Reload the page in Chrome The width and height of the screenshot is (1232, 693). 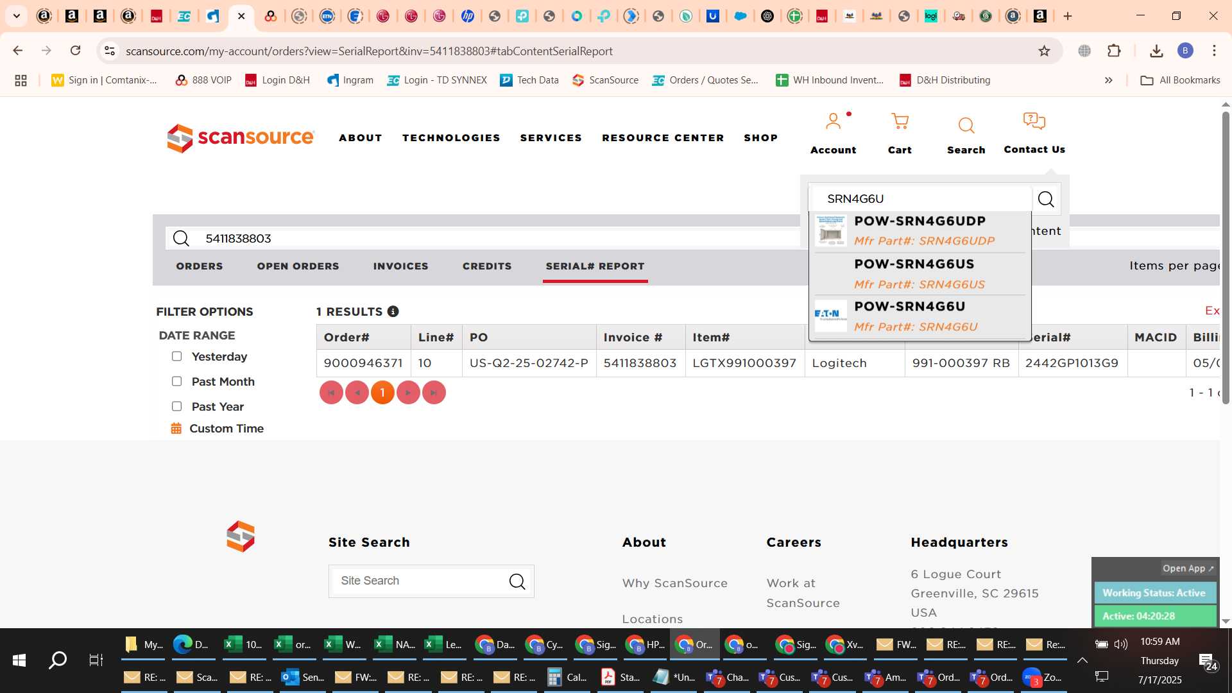(75, 51)
